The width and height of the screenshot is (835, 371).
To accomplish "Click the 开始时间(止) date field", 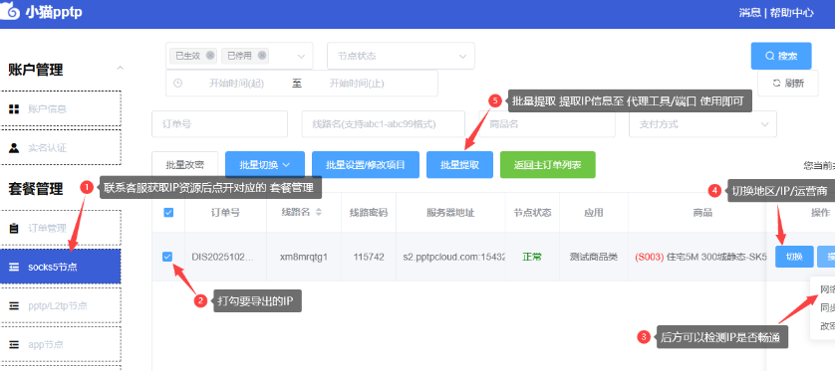I will pos(357,84).
